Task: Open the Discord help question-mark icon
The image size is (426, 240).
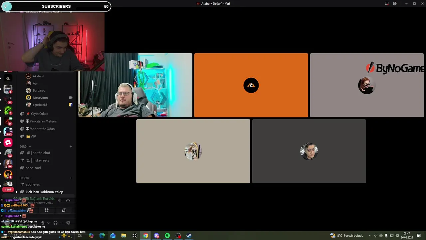Action: point(395,4)
